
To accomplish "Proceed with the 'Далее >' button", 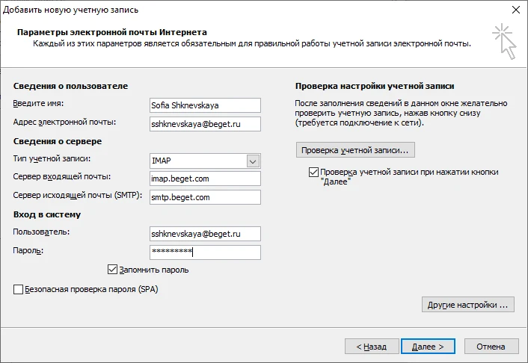I will pyautogui.click(x=427, y=347).
